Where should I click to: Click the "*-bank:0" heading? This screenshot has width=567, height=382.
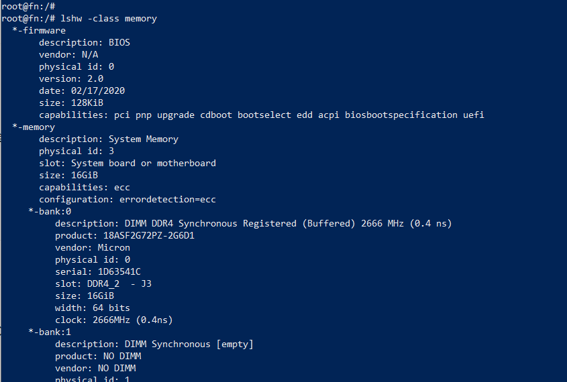pos(50,211)
